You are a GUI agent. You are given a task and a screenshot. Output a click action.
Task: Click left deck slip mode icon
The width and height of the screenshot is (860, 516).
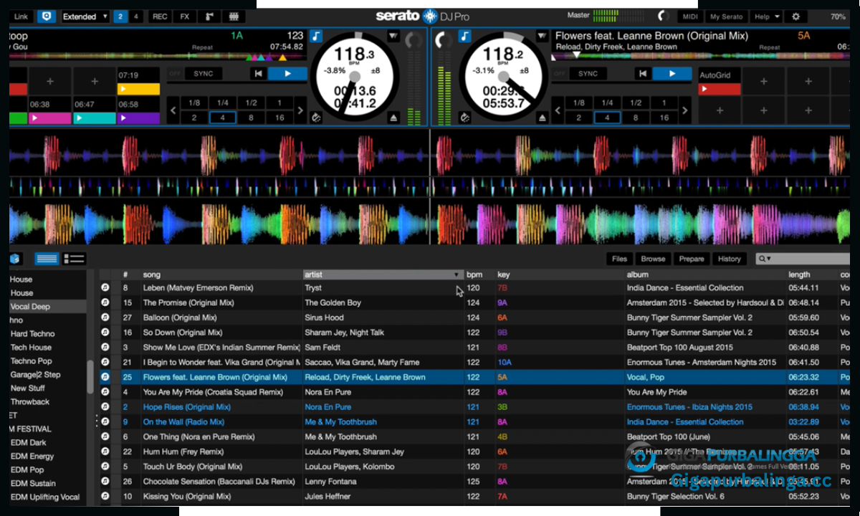(x=316, y=118)
